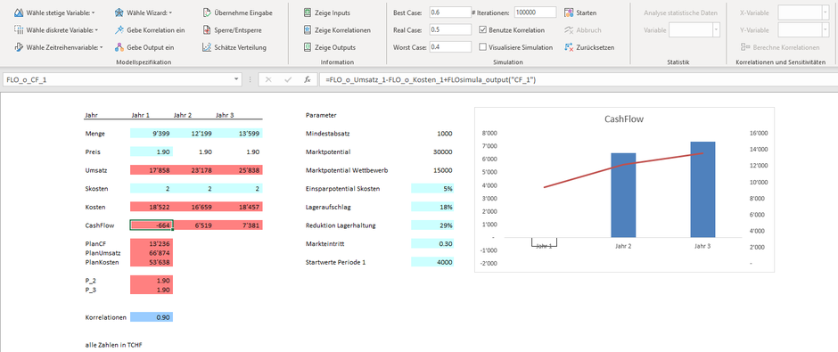
Task: Click into the formula bar text
Action: point(431,79)
